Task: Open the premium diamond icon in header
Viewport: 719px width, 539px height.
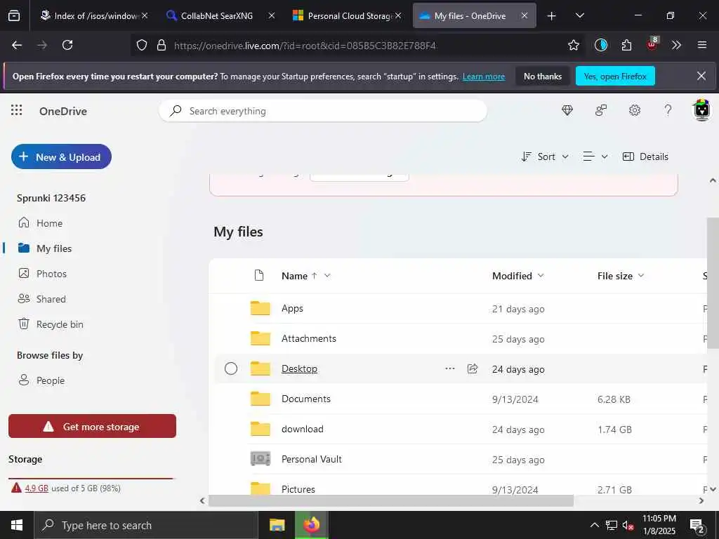Action: point(567,110)
